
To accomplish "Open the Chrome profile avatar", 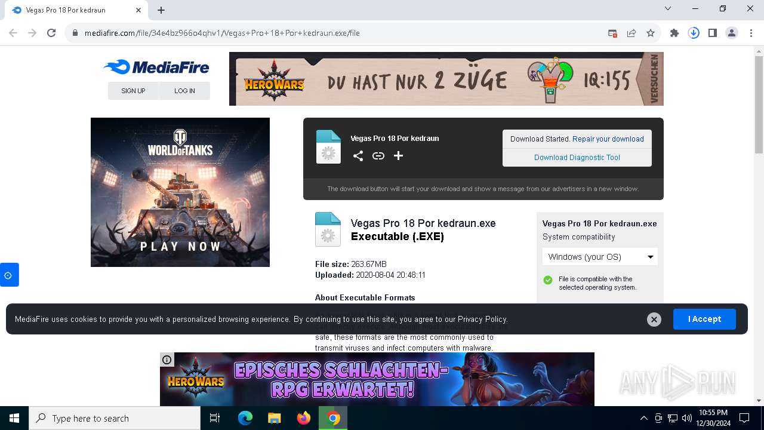I will tap(732, 33).
